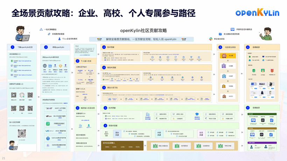Click the 解锁全维度贡献路线 banner
This screenshot has width=287, height=161.
(x=141, y=39)
